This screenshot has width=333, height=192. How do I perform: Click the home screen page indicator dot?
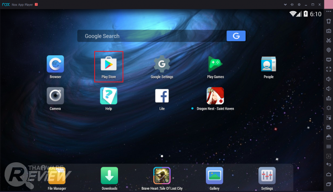click(x=162, y=156)
